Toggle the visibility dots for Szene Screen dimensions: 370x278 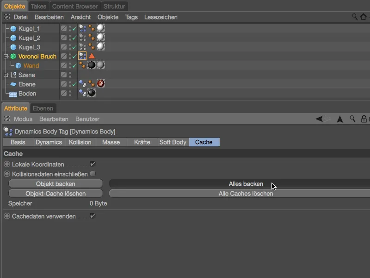tap(70, 75)
